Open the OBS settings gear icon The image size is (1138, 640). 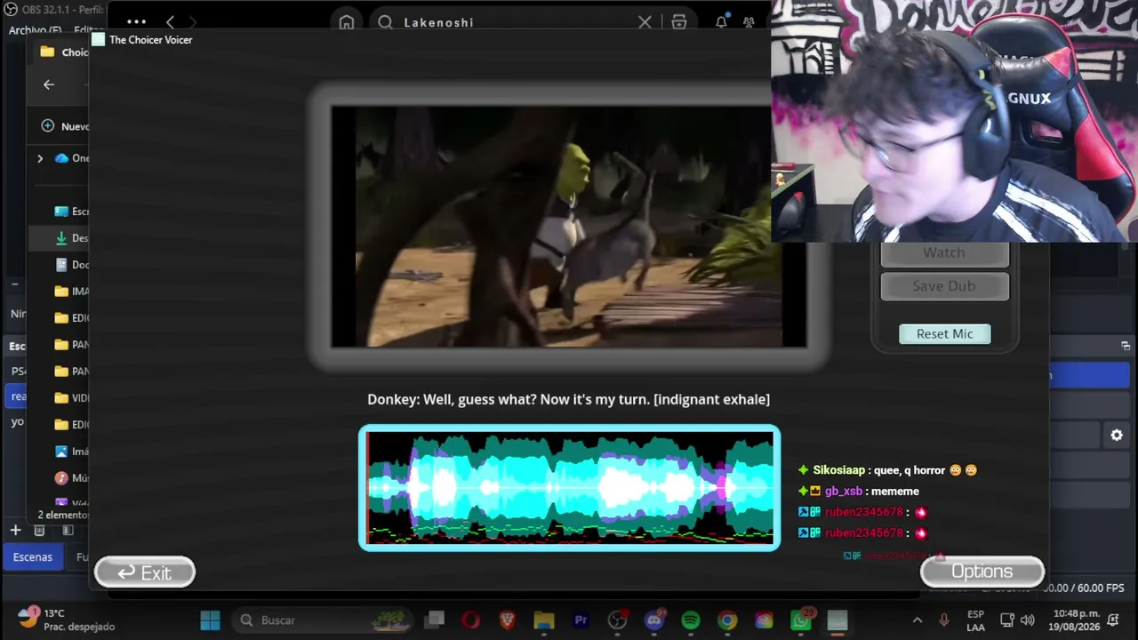(x=1117, y=436)
